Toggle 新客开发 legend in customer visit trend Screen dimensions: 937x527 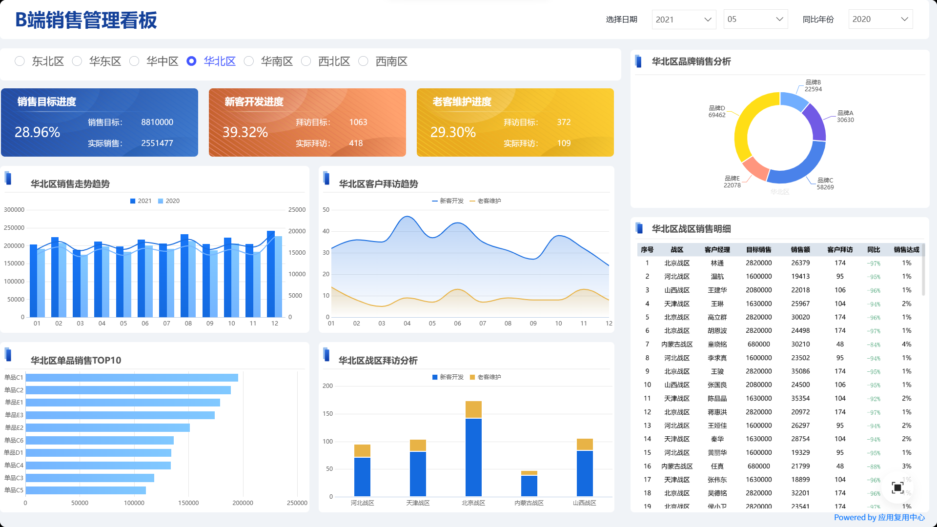point(448,201)
